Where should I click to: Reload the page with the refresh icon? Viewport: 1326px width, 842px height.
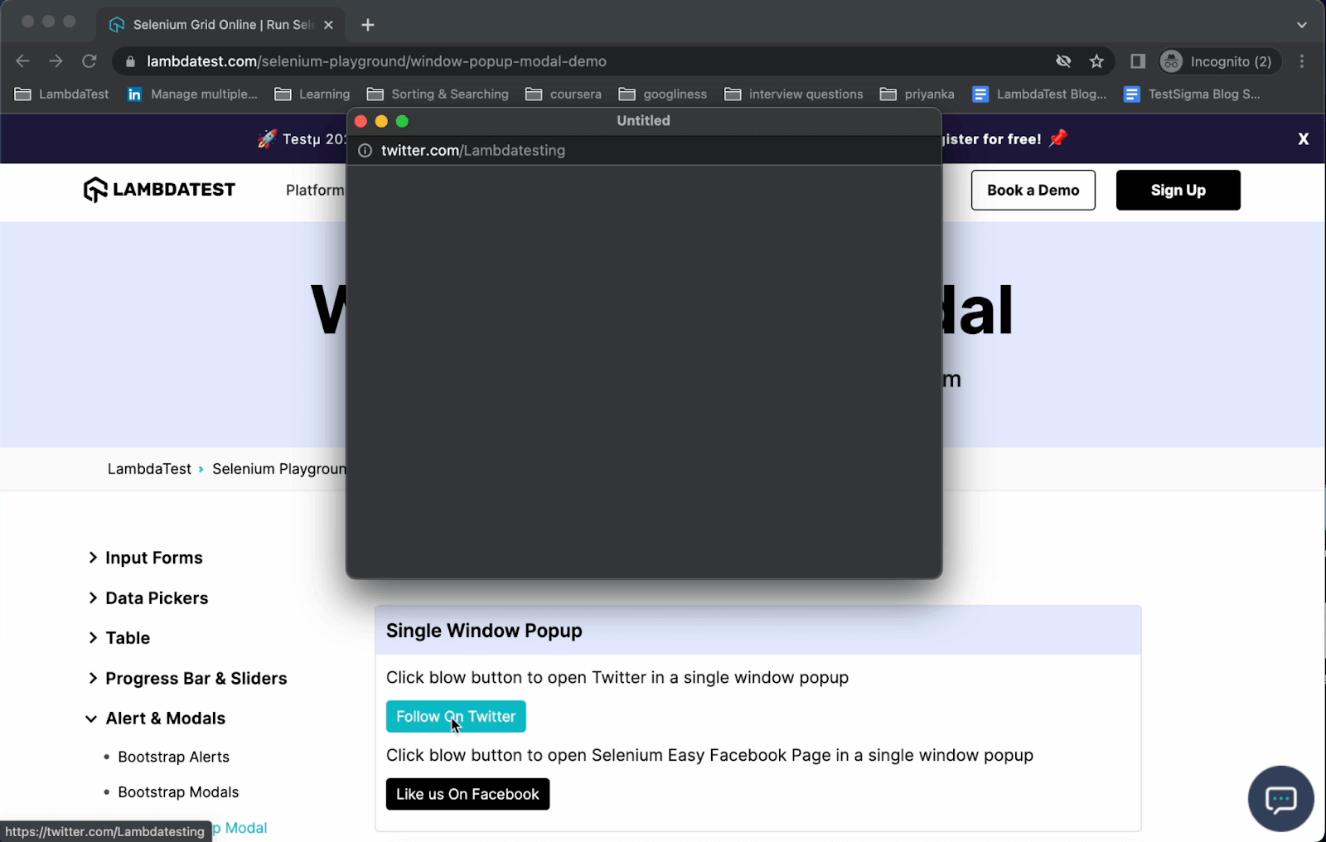90,61
